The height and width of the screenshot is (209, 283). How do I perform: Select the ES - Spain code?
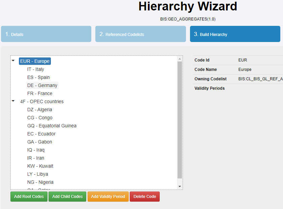pos(38,77)
